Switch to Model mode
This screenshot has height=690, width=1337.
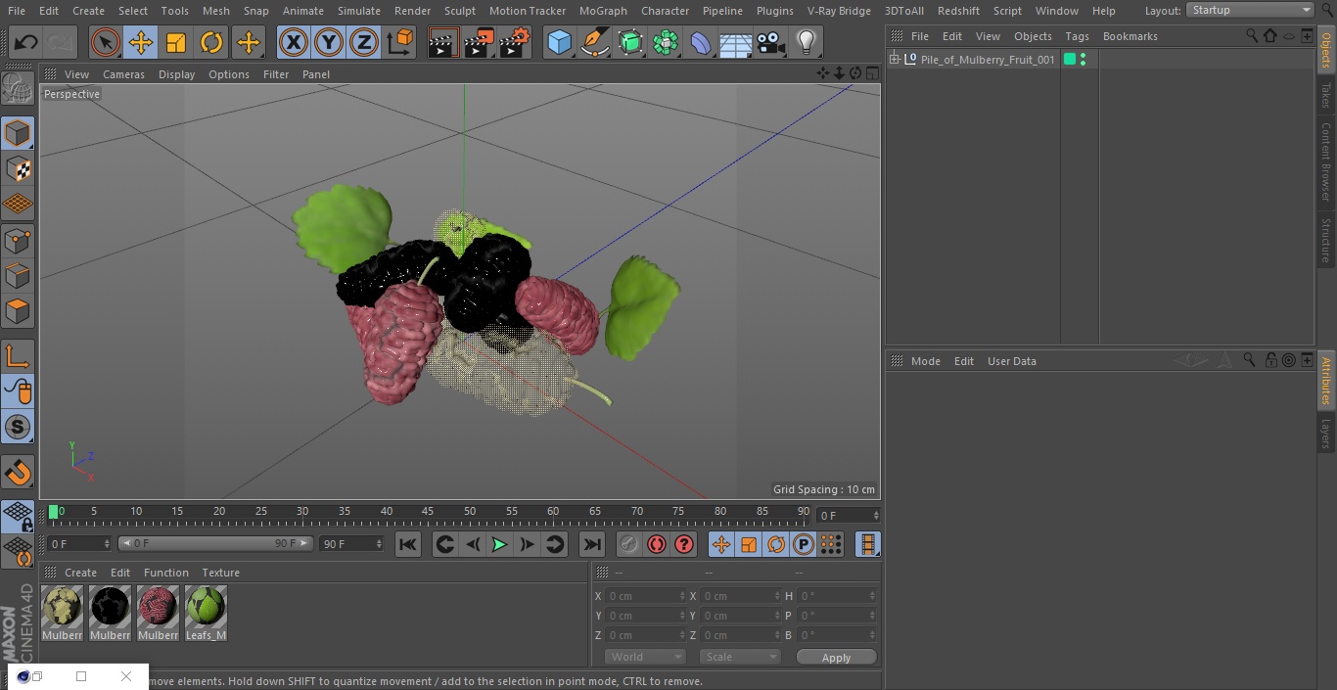(18, 132)
